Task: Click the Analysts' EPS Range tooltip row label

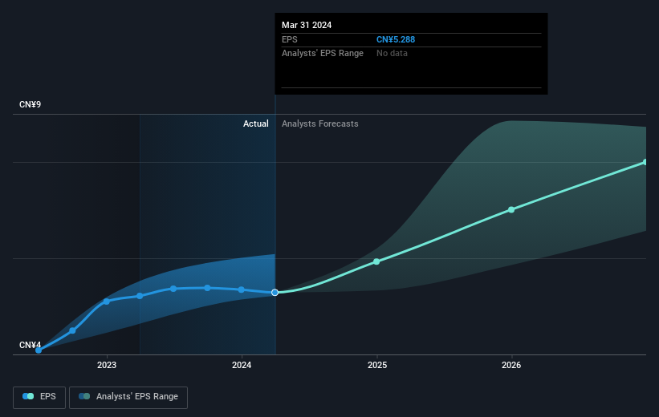Action: click(323, 54)
